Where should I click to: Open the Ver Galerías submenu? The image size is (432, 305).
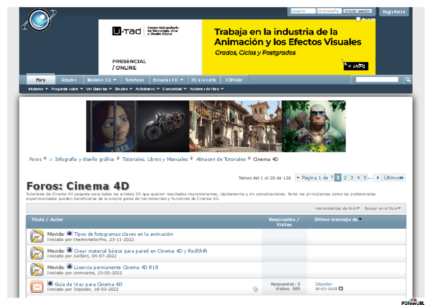tap(99, 89)
